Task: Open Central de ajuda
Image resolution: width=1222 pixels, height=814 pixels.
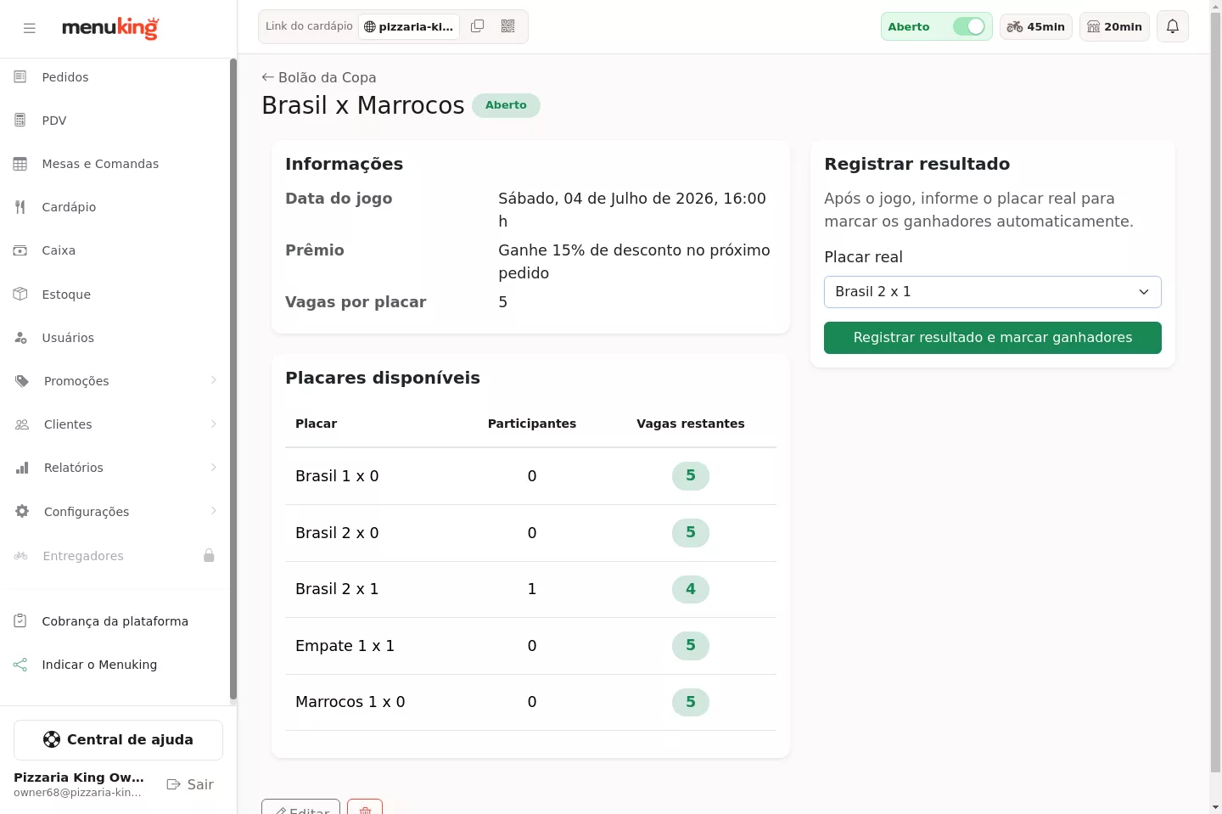Action: click(118, 740)
